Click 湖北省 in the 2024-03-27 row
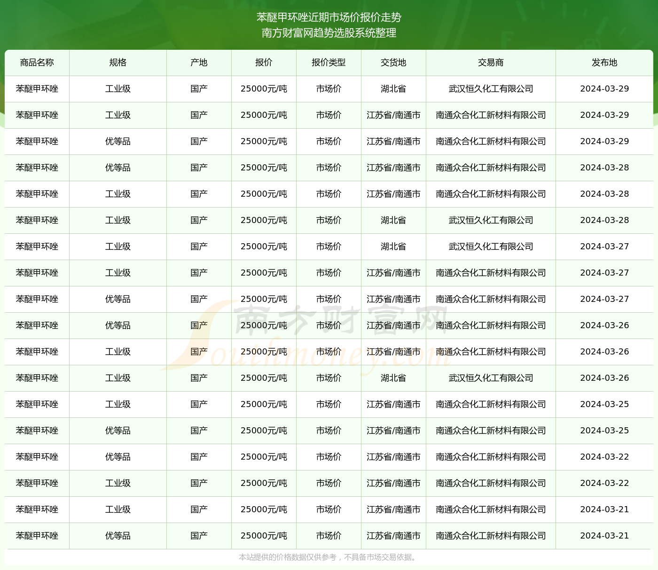The image size is (658, 570). click(393, 246)
